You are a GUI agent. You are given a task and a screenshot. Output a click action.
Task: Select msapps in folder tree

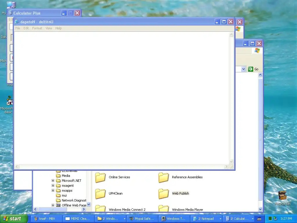(x=67, y=190)
